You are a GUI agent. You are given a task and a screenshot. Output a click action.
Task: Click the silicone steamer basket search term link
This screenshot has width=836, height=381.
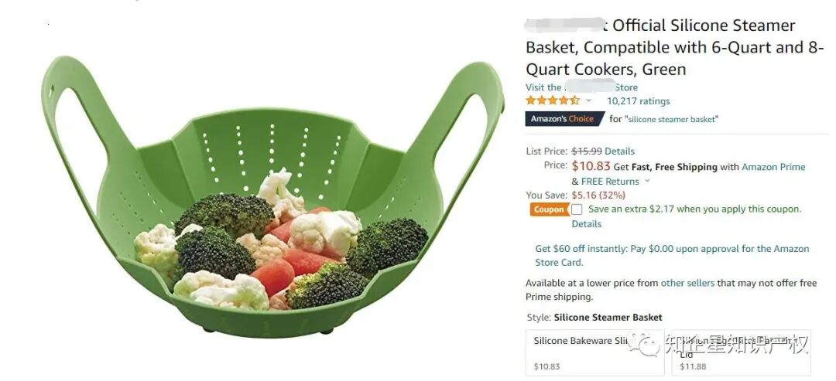(671, 119)
